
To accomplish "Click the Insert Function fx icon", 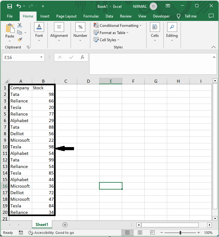I will (x=82, y=57).
